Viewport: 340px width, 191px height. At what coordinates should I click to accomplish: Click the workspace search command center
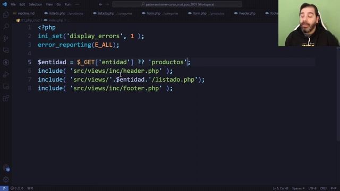(x=177, y=4)
